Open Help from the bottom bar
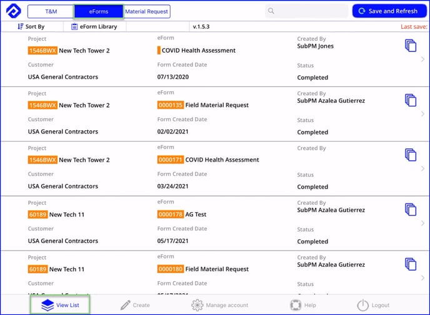The image size is (430, 315). click(303, 305)
